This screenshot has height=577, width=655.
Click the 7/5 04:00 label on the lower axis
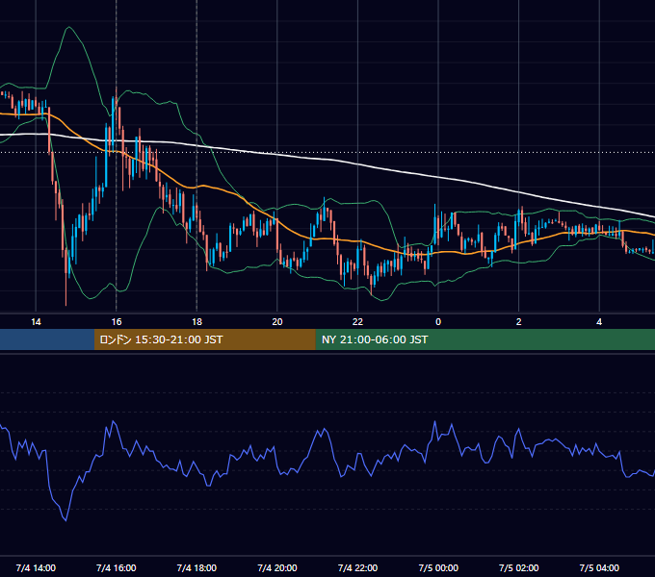pos(599,568)
